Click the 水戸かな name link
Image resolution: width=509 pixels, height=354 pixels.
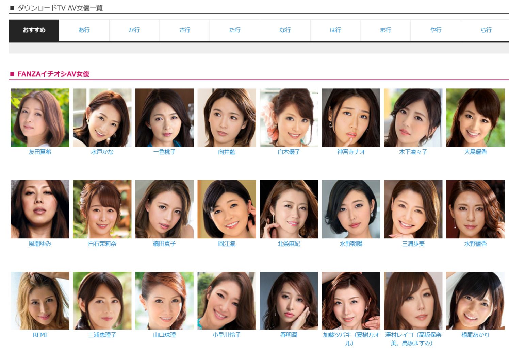[x=102, y=152]
